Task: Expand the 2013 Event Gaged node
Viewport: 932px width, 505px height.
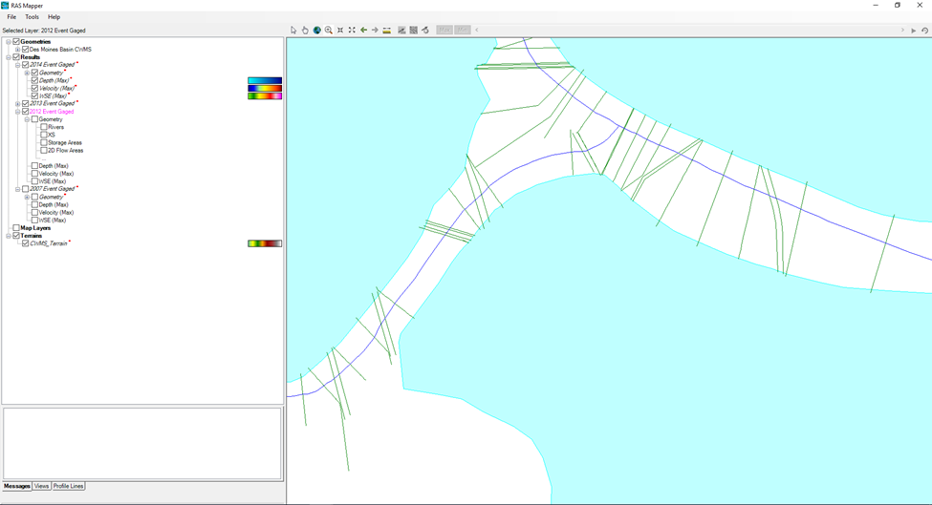Action: pyautogui.click(x=18, y=104)
